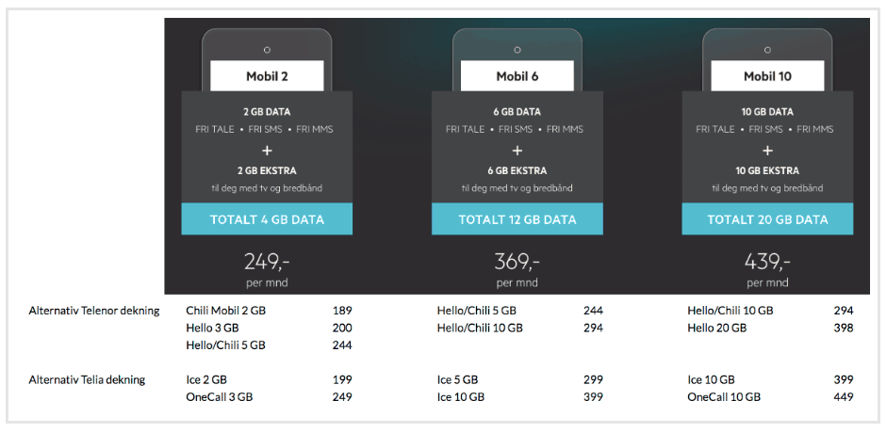Screen dimensions: 887x433
Task: Select the Alternativ Telenor dekning row label
Action: point(94,311)
